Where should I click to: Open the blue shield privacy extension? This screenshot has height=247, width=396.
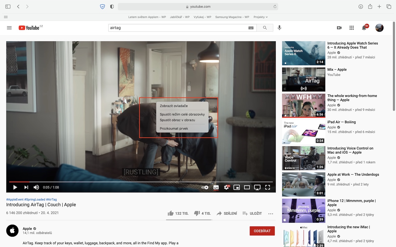tap(102, 7)
